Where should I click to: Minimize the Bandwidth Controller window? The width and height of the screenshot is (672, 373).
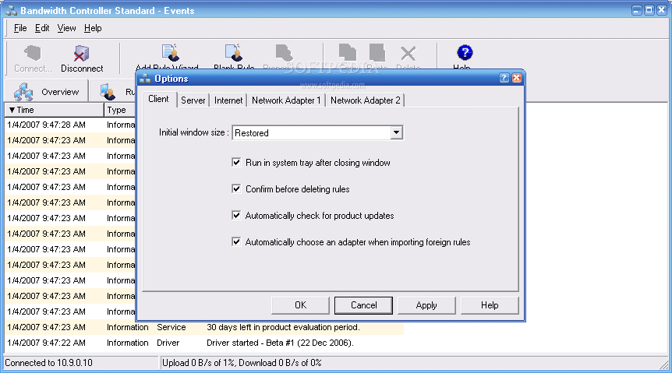(x=637, y=10)
